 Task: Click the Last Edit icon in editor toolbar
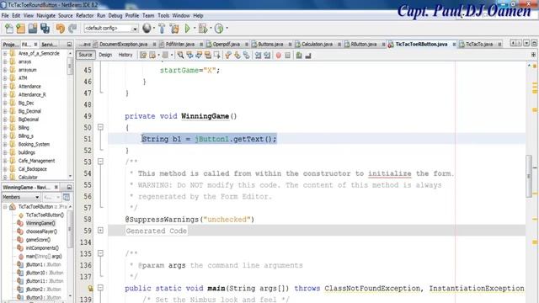click(143, 56)
